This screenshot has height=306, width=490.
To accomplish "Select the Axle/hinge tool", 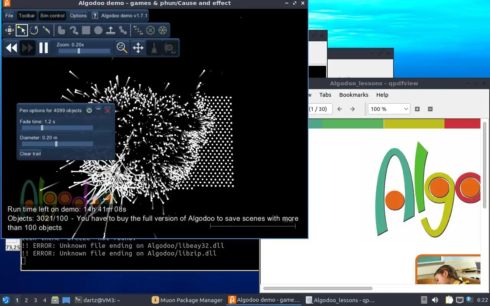I will tap(163, 30).
